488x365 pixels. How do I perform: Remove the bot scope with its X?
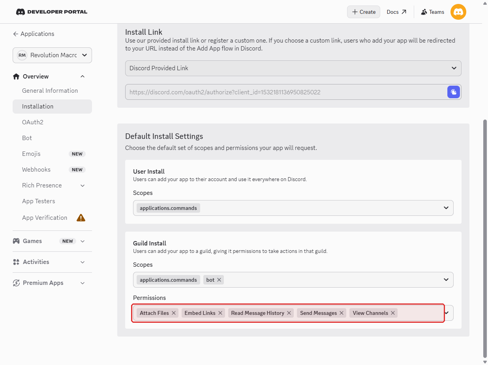[x=219, y=280]
